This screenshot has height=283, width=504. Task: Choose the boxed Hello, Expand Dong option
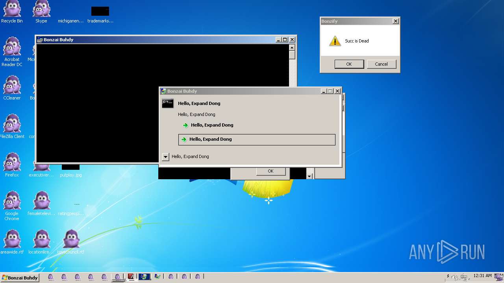click(x=257, y=140)
